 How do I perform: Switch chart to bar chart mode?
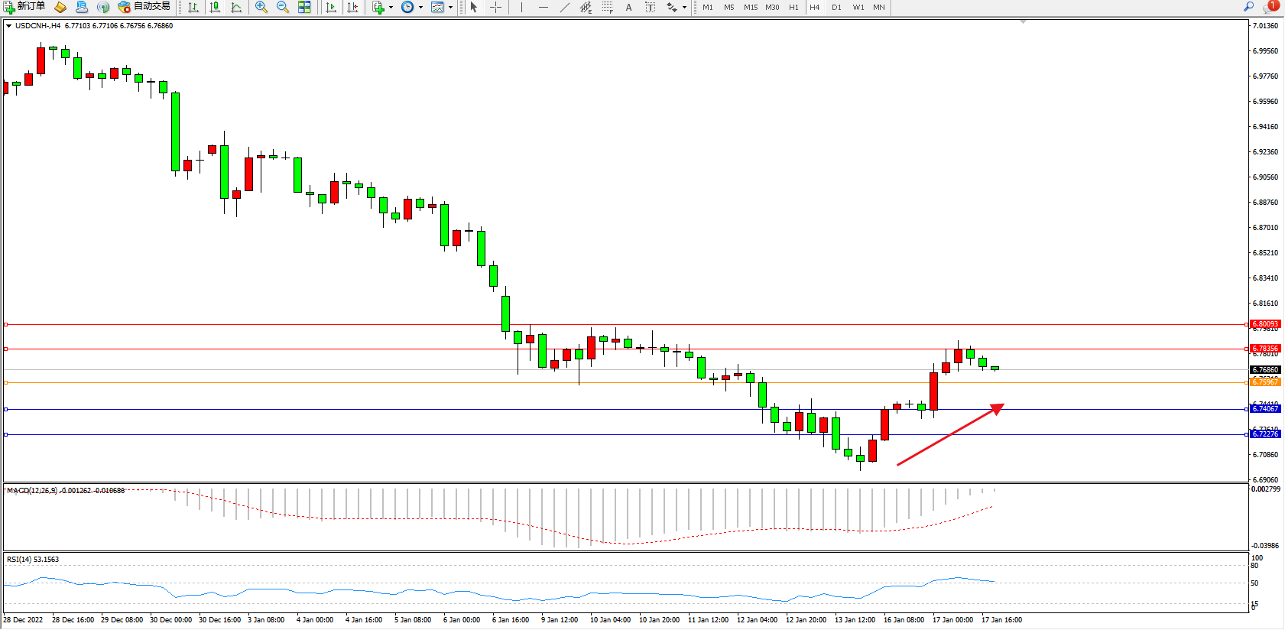193,8
